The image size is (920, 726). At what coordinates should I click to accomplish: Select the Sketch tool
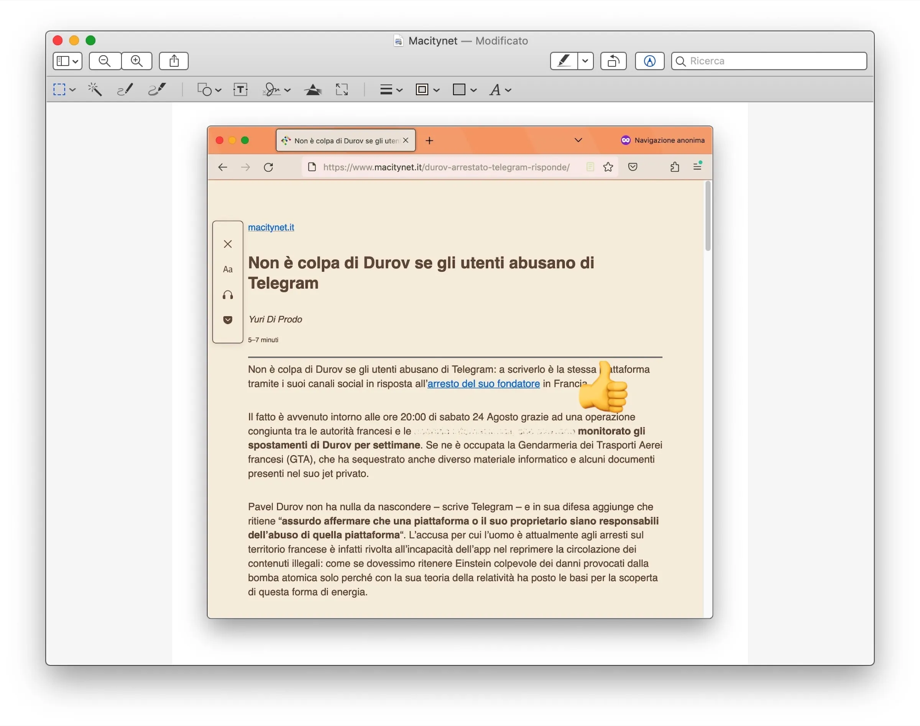(x=125, y=90)
